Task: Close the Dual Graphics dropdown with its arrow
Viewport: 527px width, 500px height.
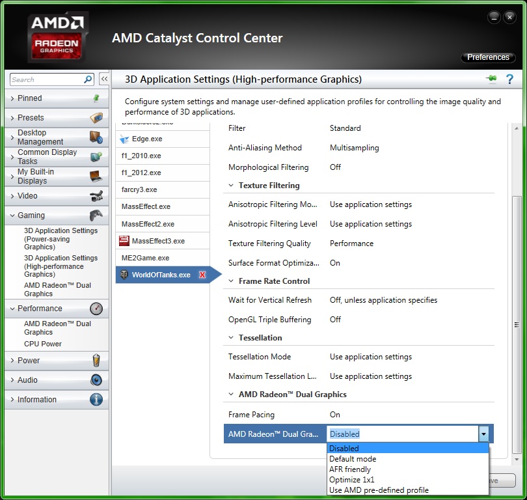Action: pos(483,434)
